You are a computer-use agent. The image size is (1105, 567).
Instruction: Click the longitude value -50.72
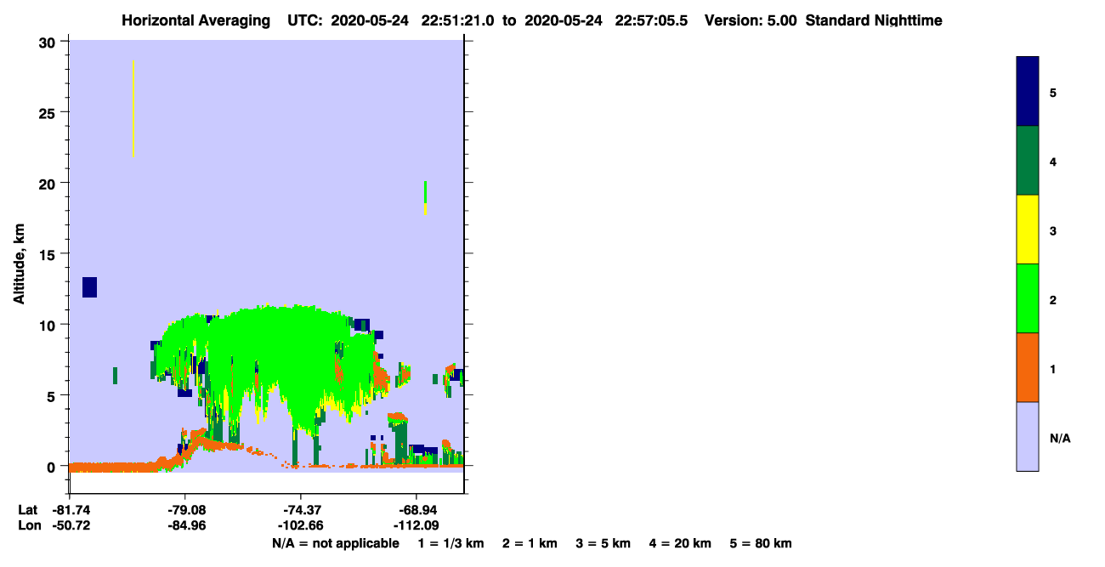(71, 524)
